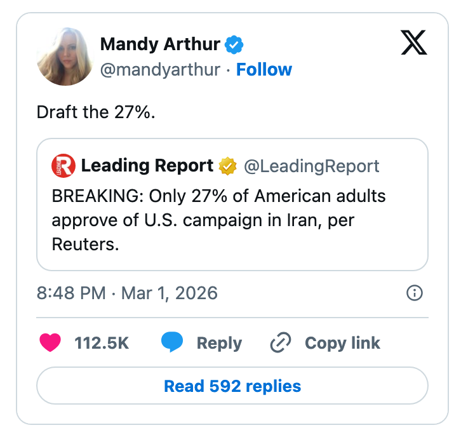Open the Read 592 replies button

point(232,386)
